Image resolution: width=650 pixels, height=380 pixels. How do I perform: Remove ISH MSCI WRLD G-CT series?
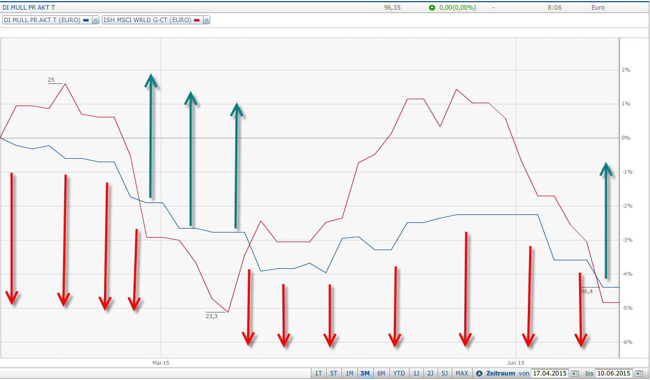pyautogui.click(x=206, y=20)
